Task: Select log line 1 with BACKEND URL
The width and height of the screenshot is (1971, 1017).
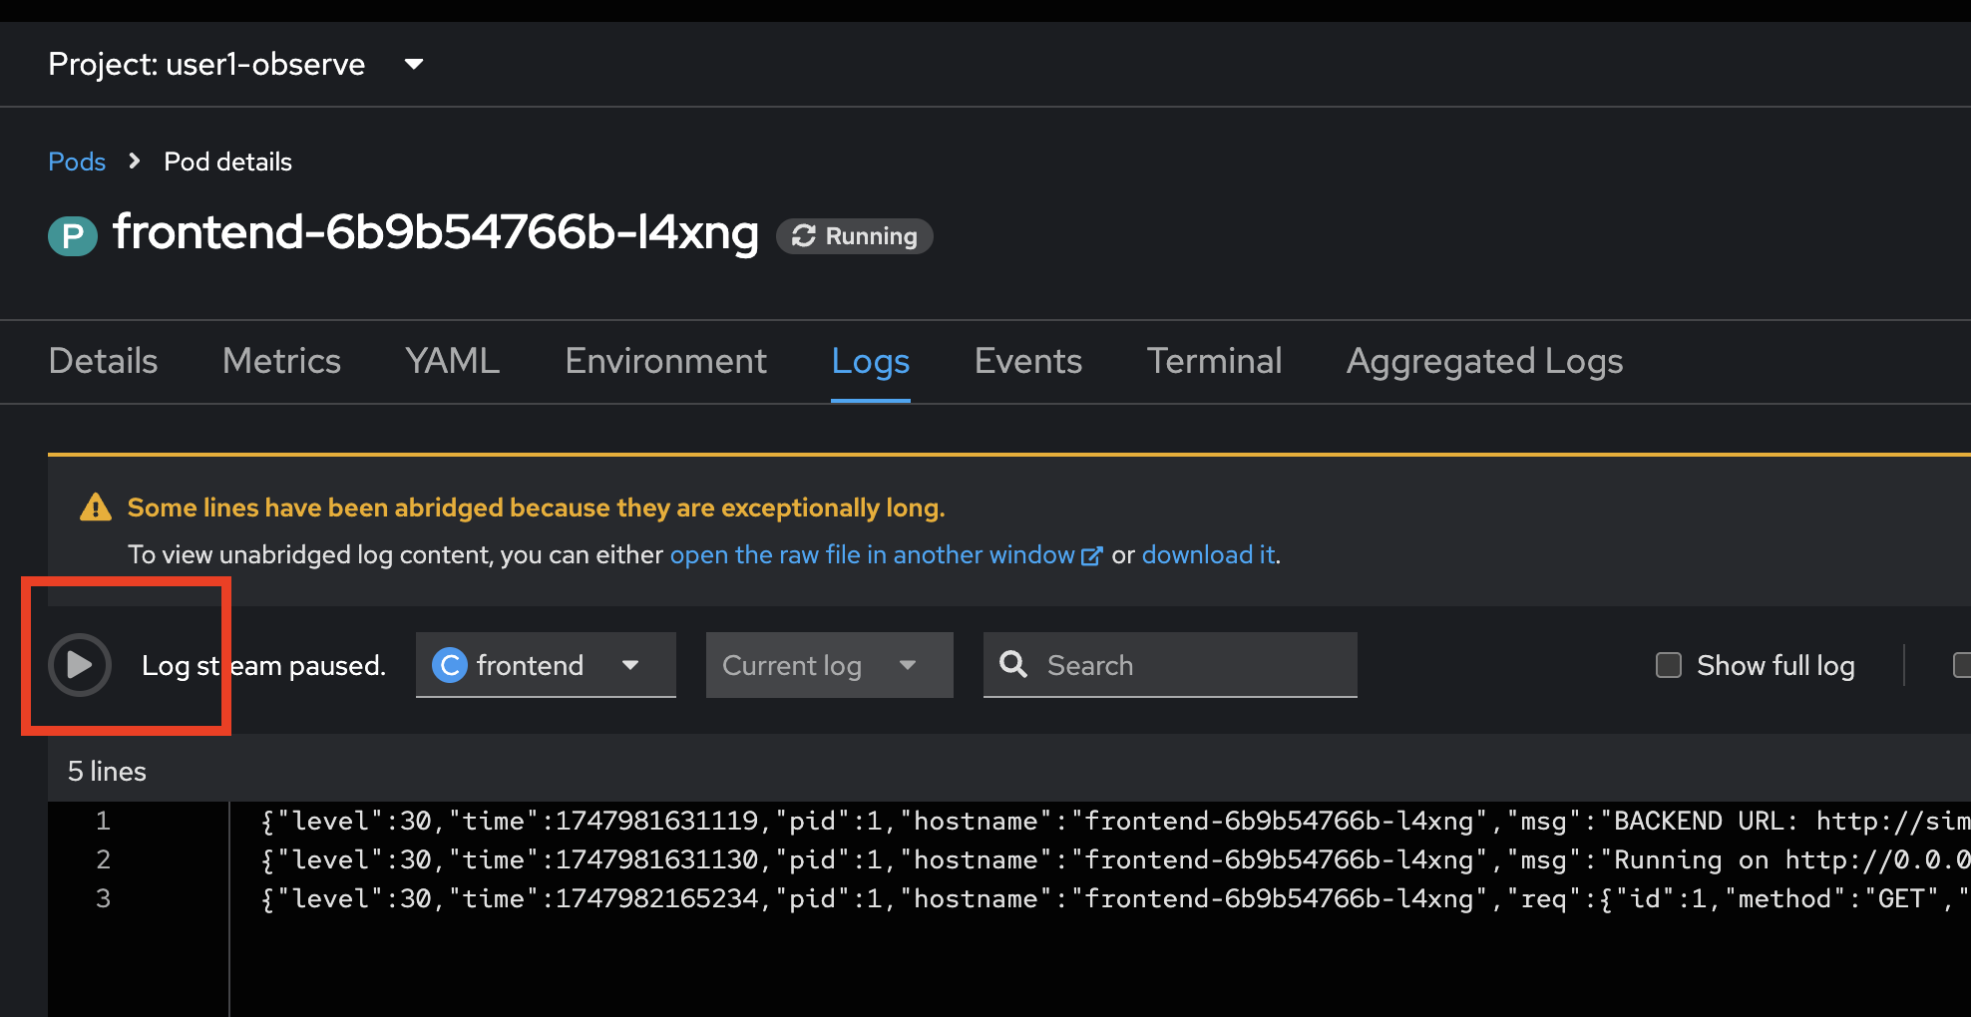Action: 1114,822
